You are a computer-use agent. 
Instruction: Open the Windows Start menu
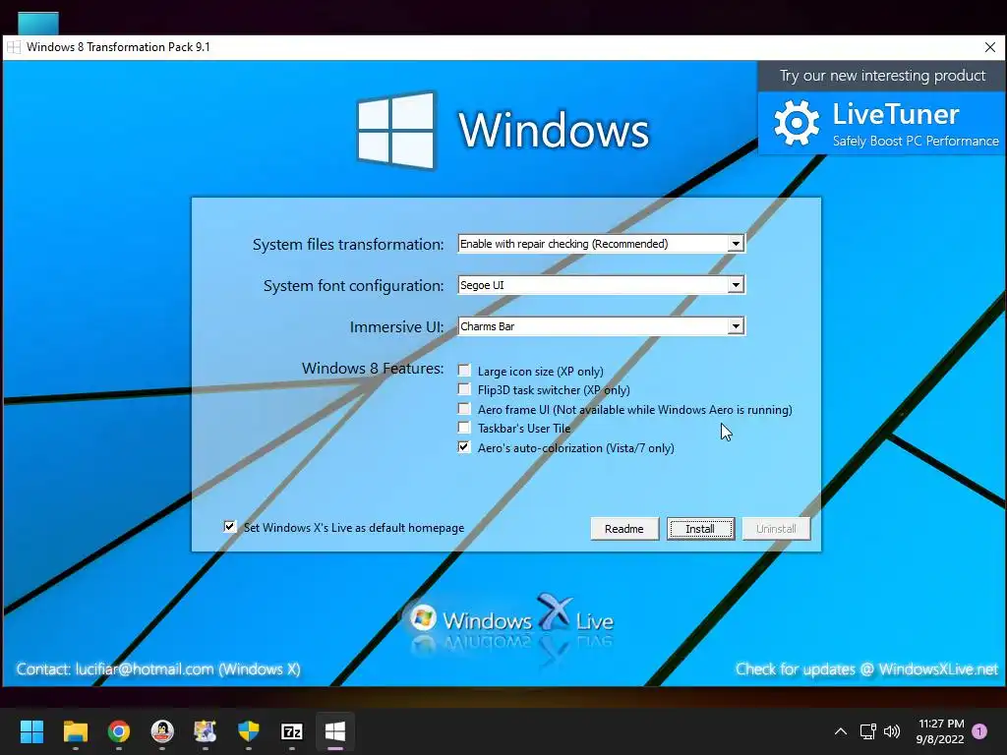coord(31,731)
